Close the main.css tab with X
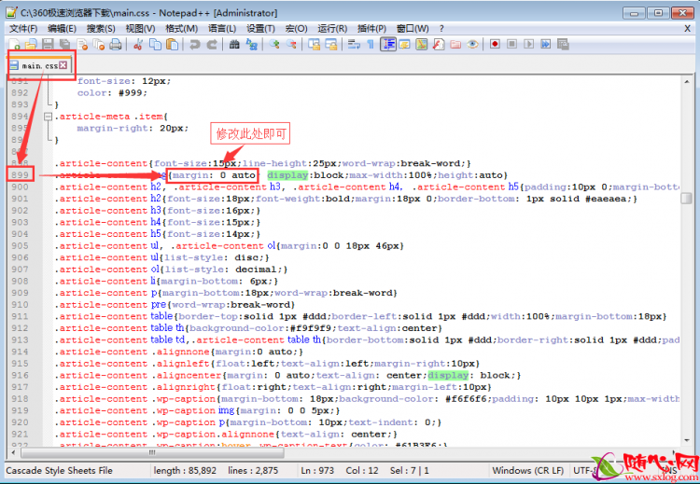Image resolution: width=700 pixels, height=484 pixels. click(63, 65)
